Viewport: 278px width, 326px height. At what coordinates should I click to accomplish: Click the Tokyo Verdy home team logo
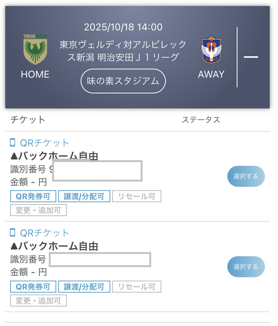tap(35, 50)
